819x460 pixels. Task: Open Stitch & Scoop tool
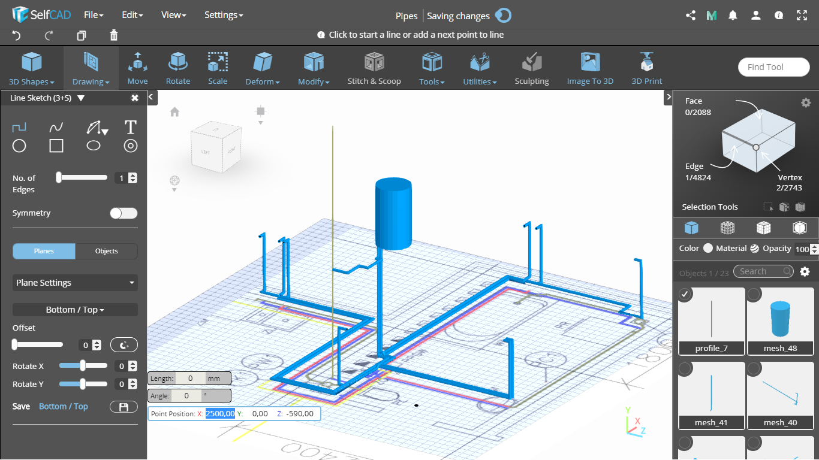[x=374, y=68]
